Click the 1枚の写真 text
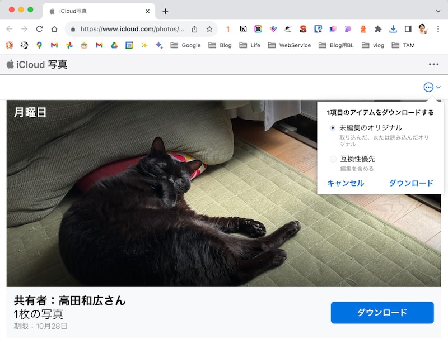448x344 pixels. pyautogui.click(x=39, y=314)
